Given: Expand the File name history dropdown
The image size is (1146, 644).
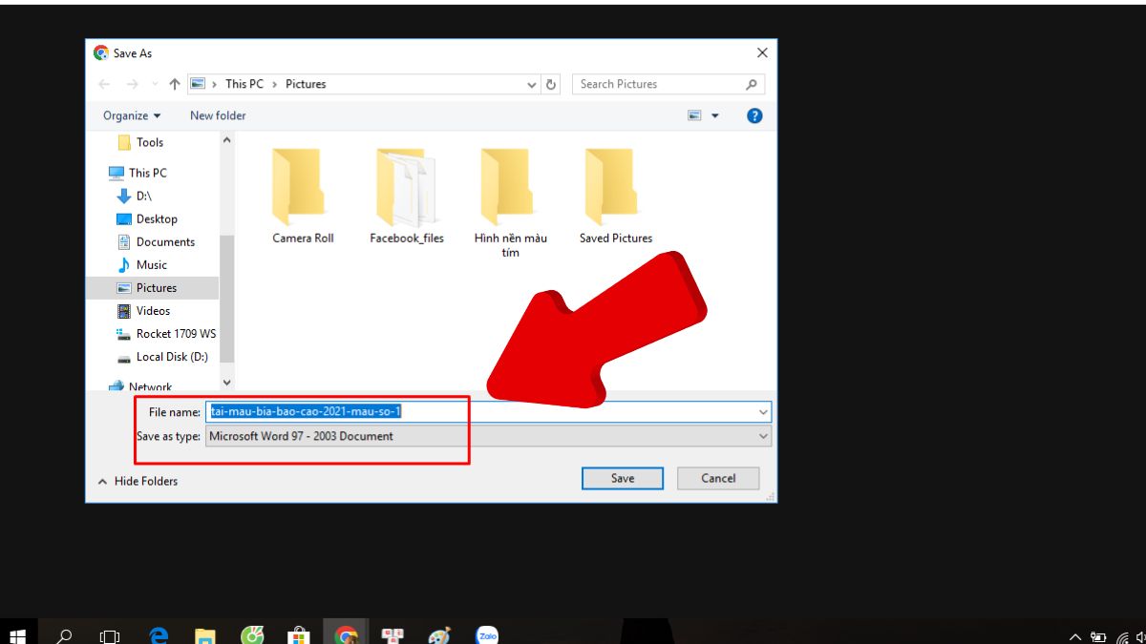Looking at the screenshot, I should [x=763, y=412].
